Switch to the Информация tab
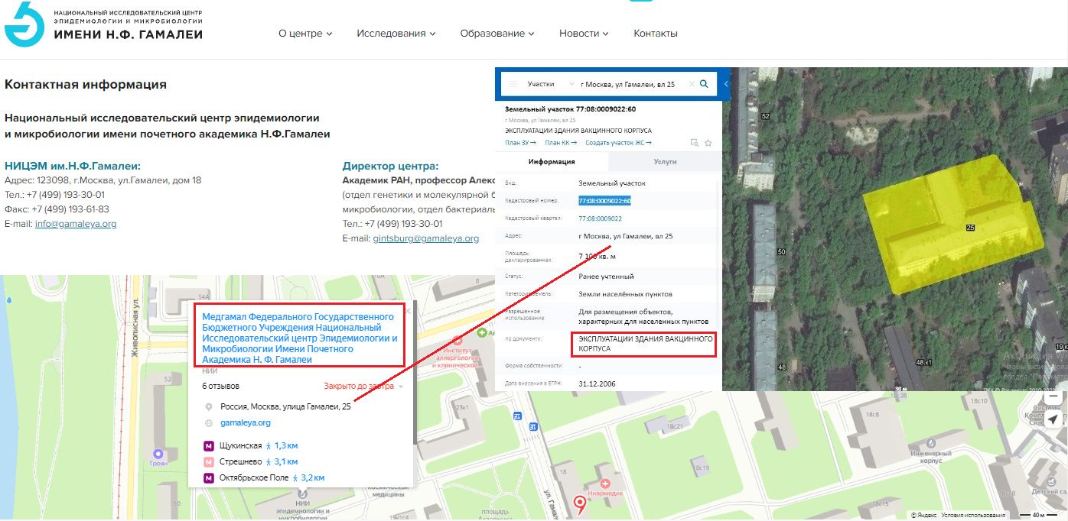Screen dimensions: 1068x521 click(x=552, y=162)
